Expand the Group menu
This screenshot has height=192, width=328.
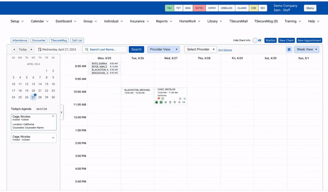coord(90,21)
